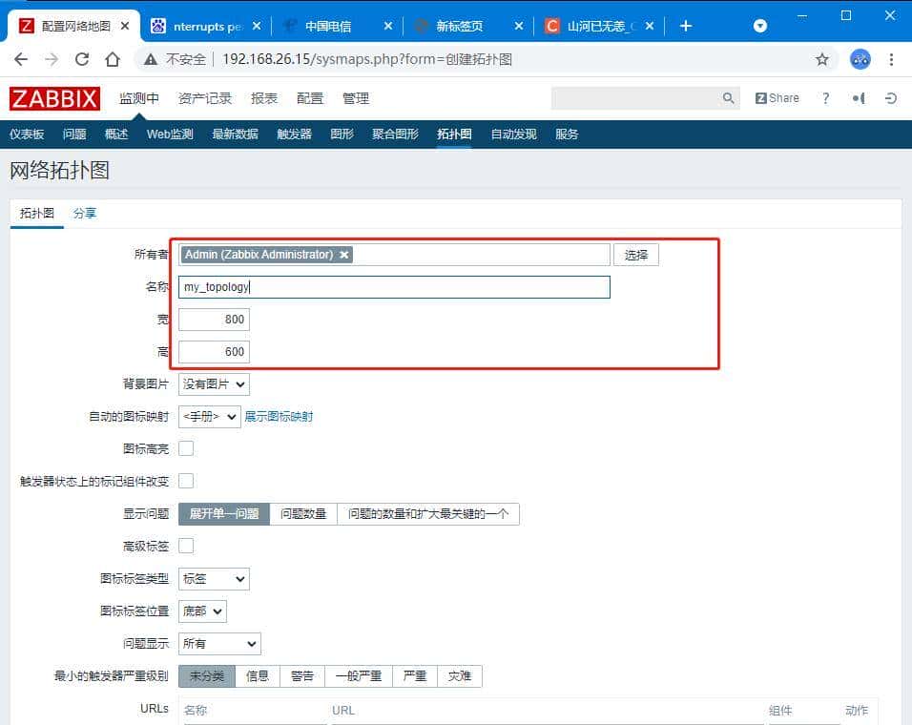The image size is (912, 725).
Task: Open the 背景图片 dropdown
Action: pos(213,383)
